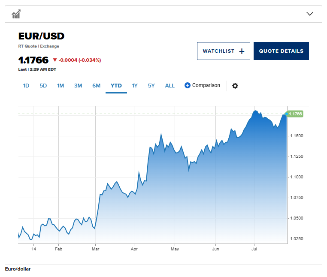Viewport: 327px width, 277px height.
Task: Add EUR/USD to the Watchlist
Action: [223, 51]
